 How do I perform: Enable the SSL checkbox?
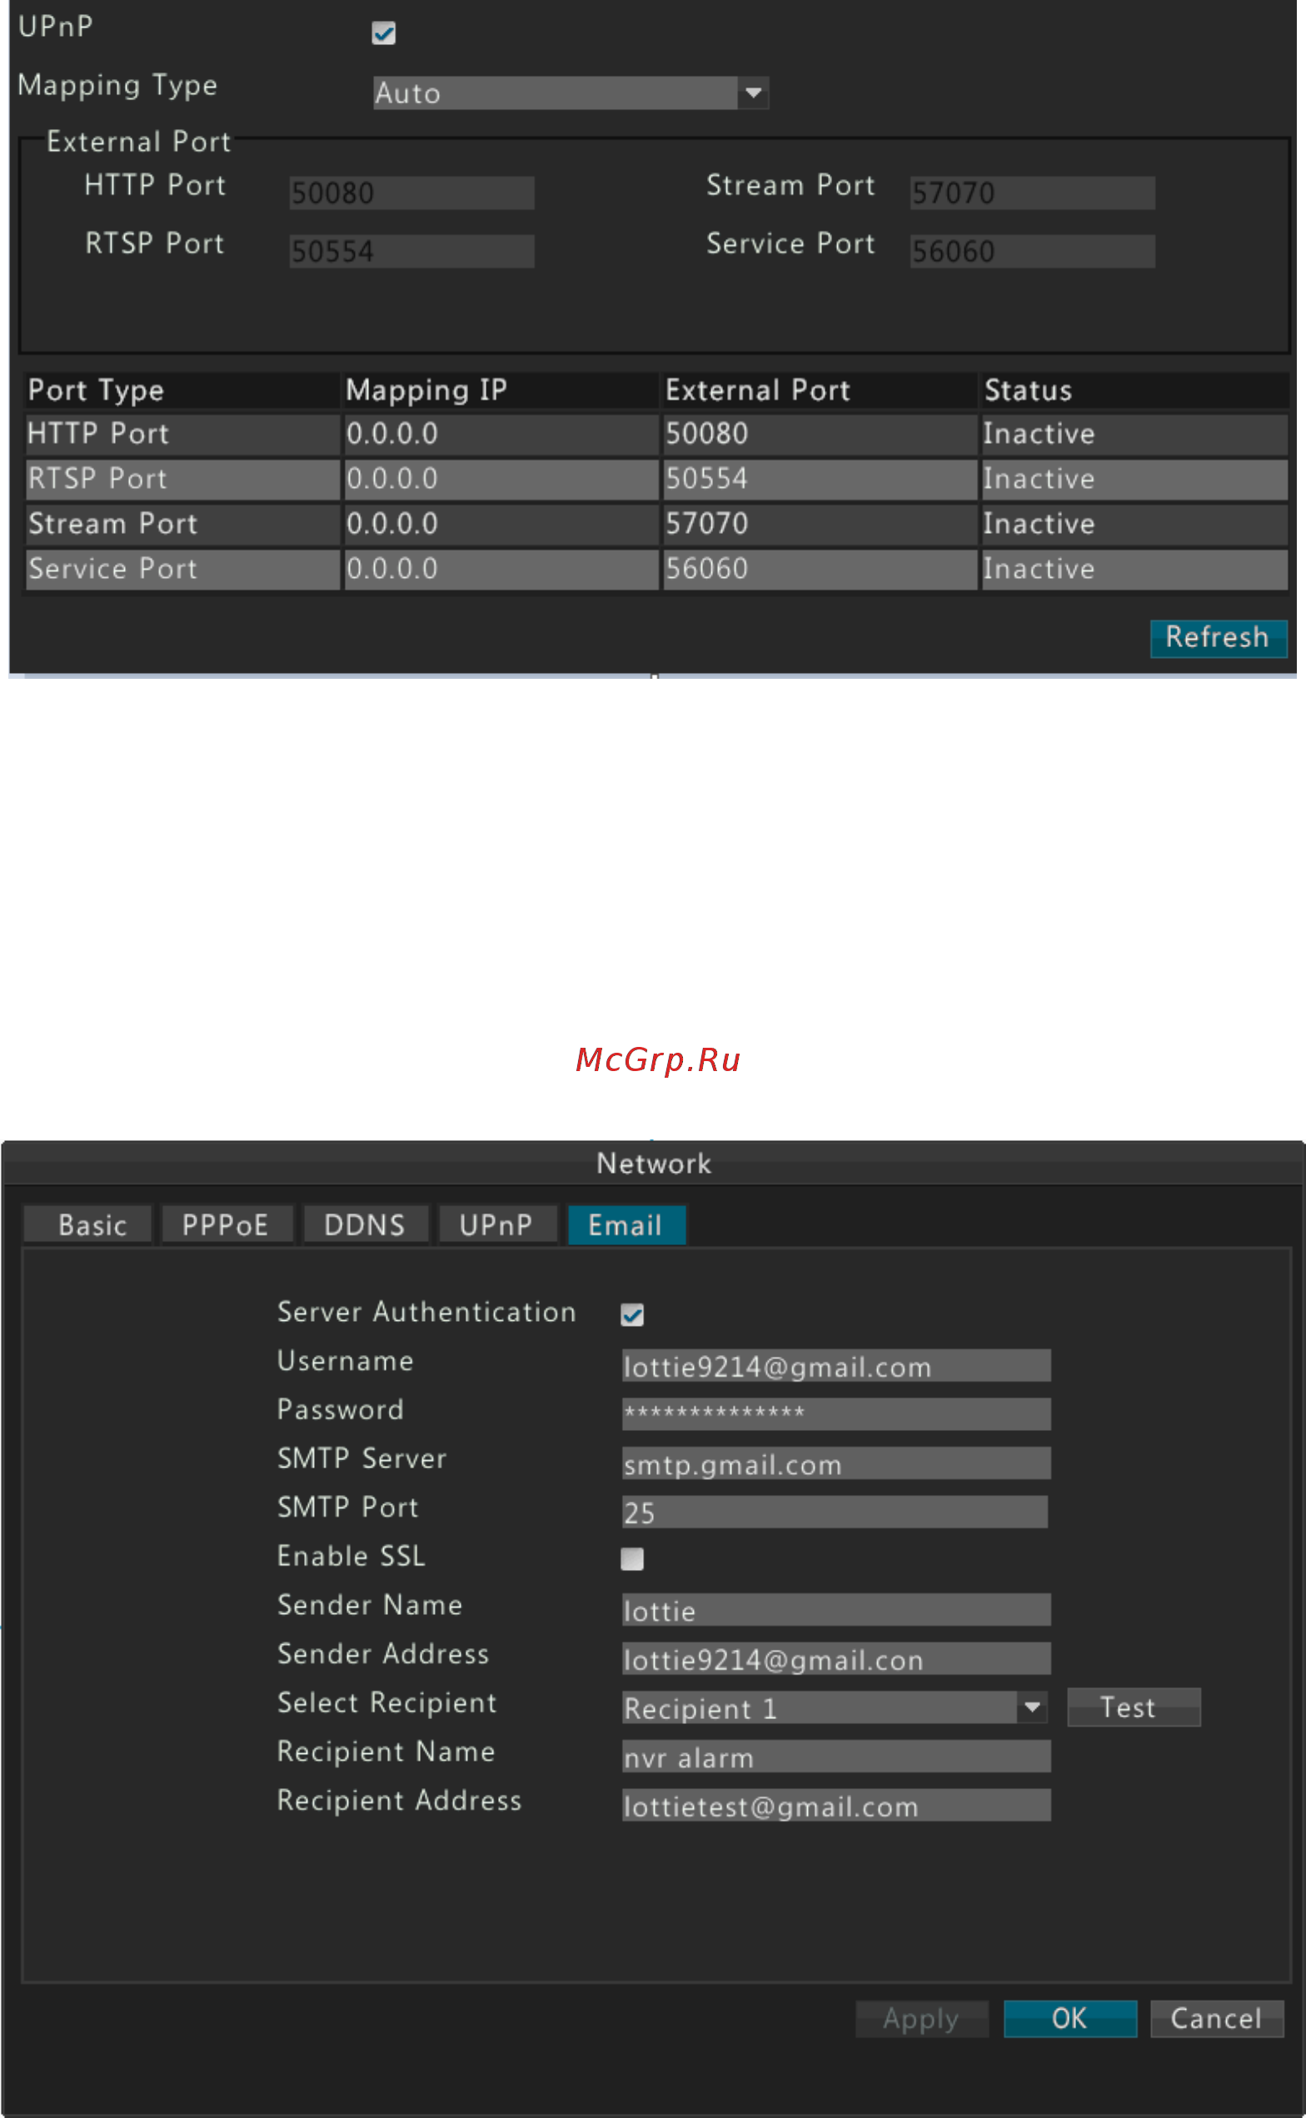click(x=632, y=1559)
